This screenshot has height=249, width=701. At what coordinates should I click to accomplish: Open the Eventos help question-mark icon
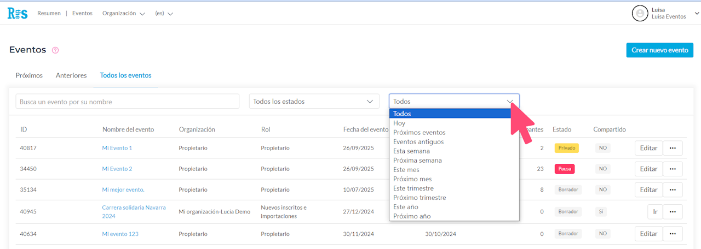tap(55, 50)
